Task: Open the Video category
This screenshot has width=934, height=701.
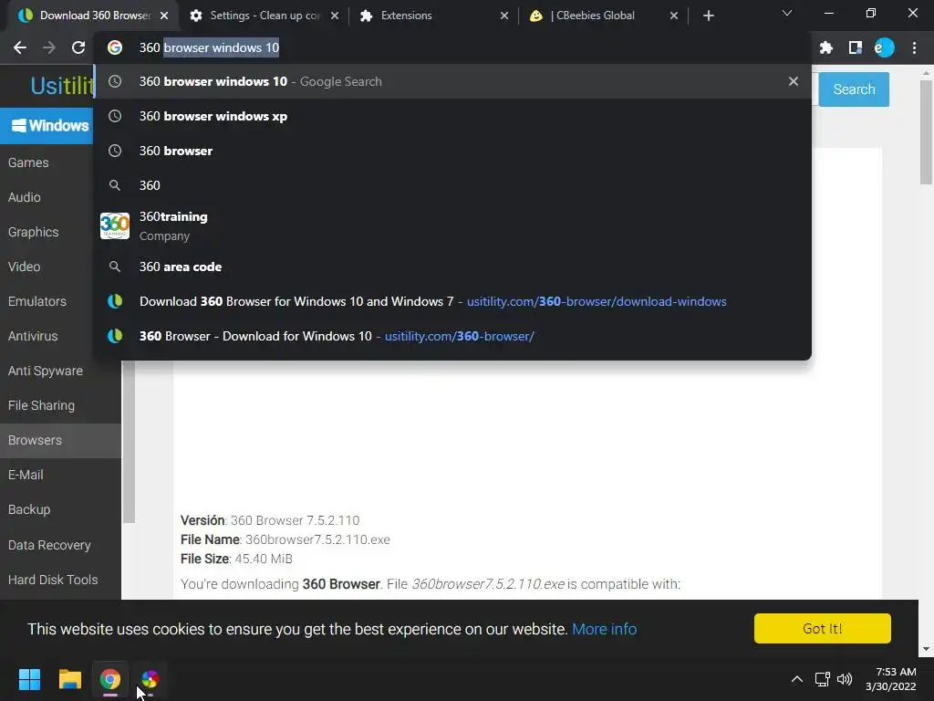Action: (25, 267)
